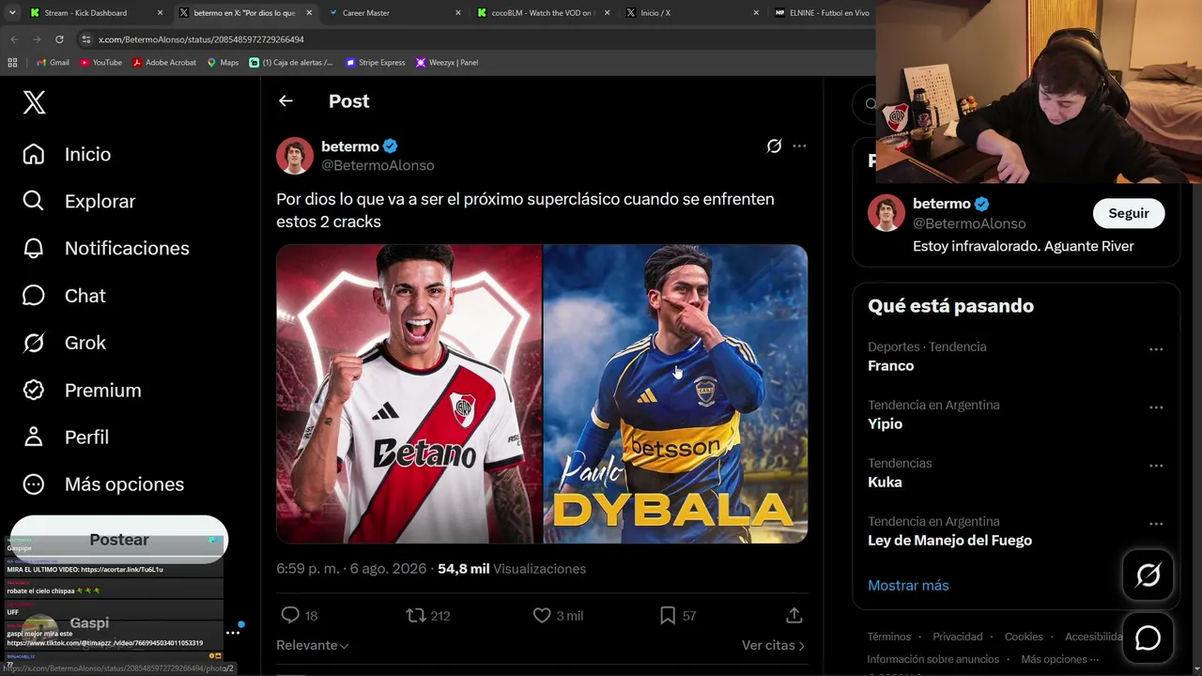Click the Grok icon on betermo's post
Viewport: 1202px width, 676px height.
click(x=774, y=146)
